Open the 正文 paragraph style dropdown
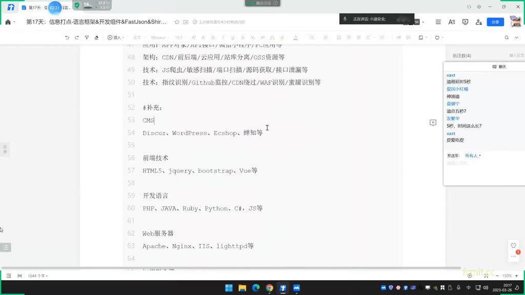This screenshot has height=295, width=525. 139,37
